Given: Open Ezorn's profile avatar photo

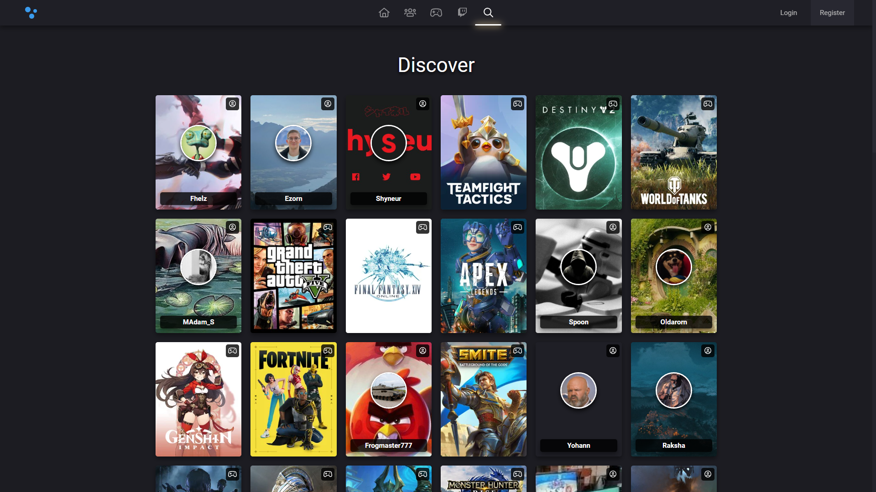Looking at the screenshot, I should tap(293, 143).
